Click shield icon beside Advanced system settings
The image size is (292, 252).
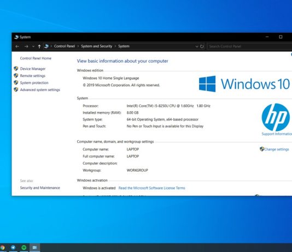16,89
